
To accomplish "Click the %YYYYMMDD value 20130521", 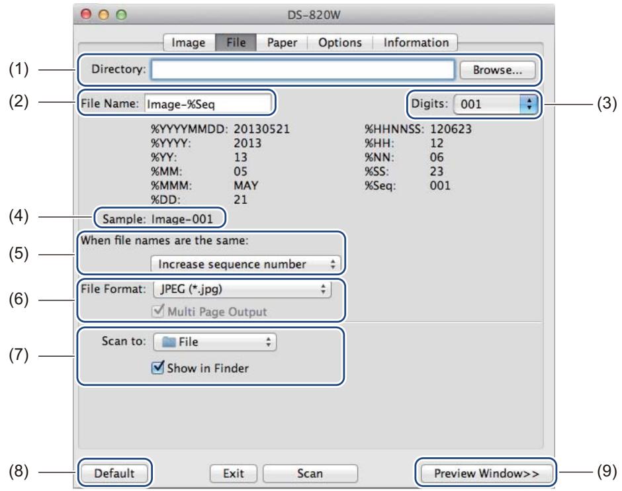I will 262,129.
